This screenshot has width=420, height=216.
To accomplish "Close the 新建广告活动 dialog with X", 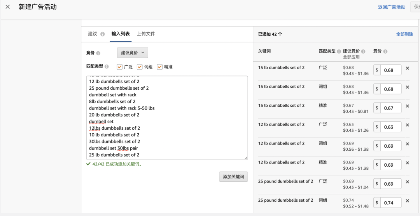I will pyautogui.click(x=8, y=7).
